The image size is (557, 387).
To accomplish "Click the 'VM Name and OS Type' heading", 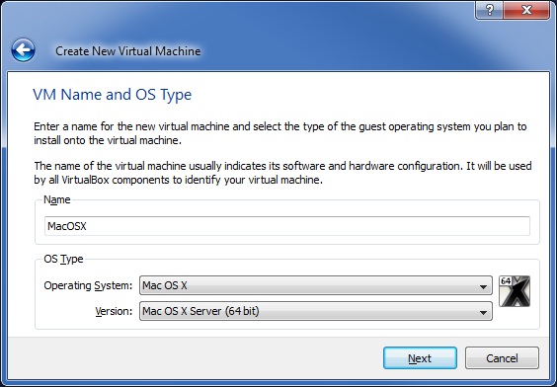I will coord(113,95).
